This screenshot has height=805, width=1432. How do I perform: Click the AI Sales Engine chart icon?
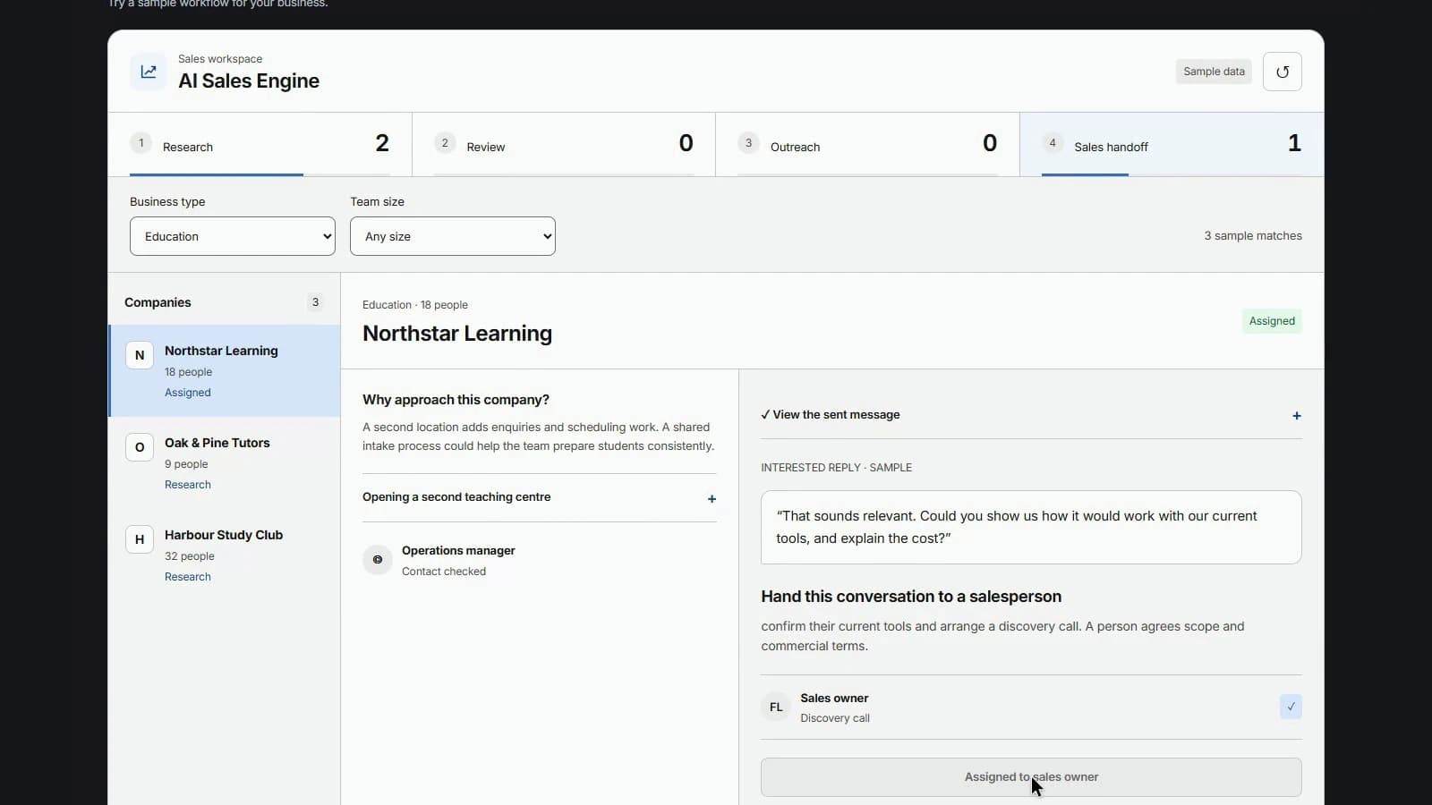149,72
